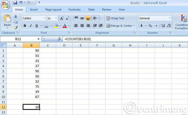
Task: Expand the Underline style arrow
Action: pyautogui.click(x=41, y=26)
